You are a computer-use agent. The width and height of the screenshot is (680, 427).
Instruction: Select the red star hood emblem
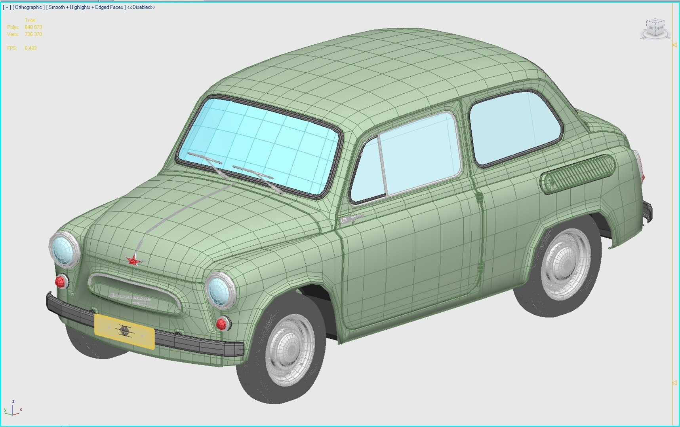[x=134, y=260]
